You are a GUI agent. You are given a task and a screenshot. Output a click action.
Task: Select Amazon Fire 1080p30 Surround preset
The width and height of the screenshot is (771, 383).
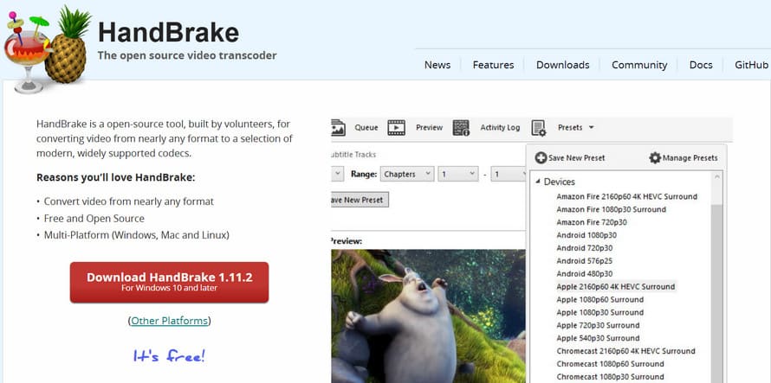pyautogui.click(x=612, y=209)
